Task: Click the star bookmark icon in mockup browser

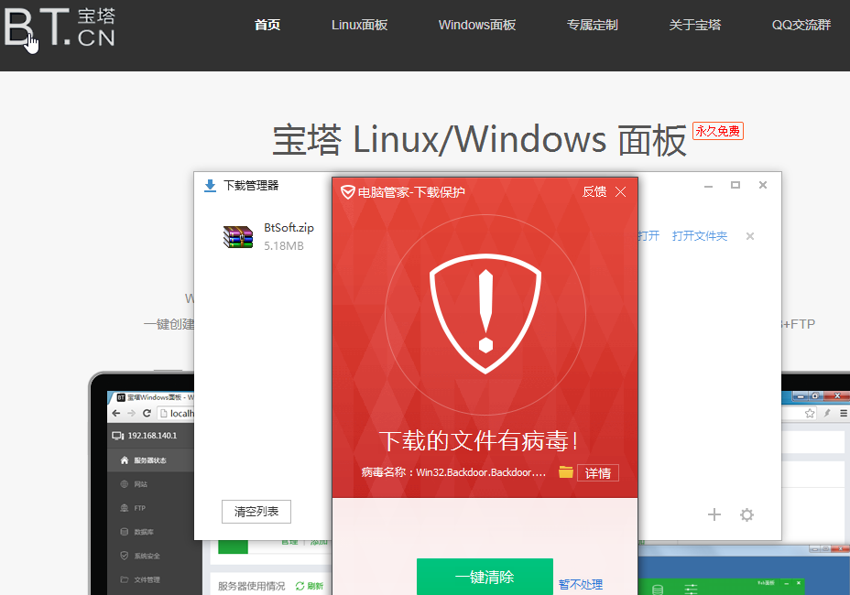Action: click(x=810, y=414)
